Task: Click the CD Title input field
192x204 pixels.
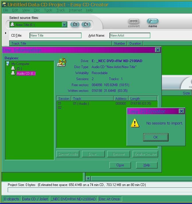Action: click(x=56, y=35)
